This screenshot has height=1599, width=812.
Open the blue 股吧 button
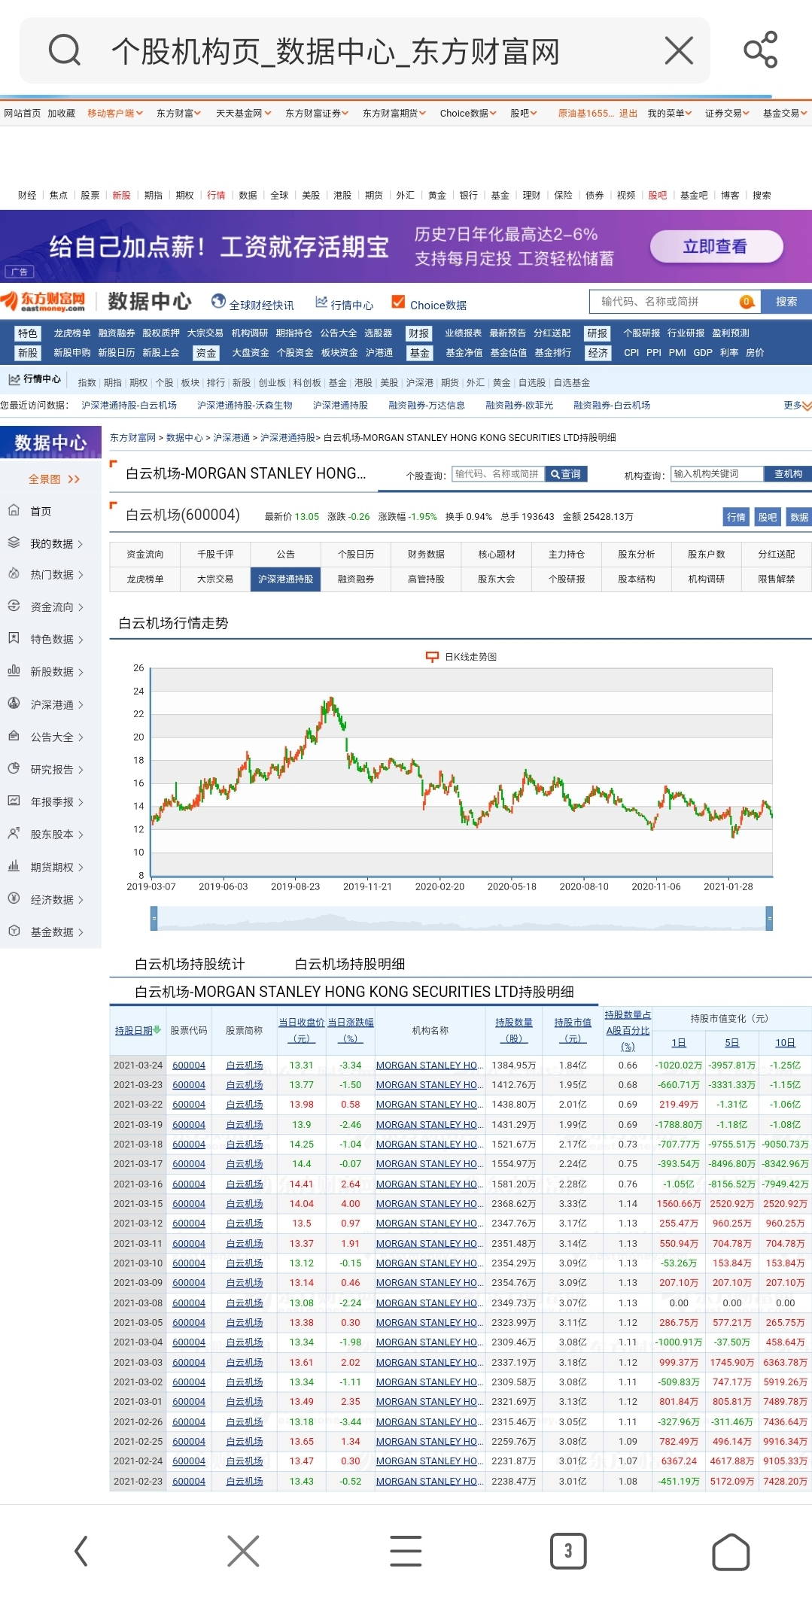768,517
